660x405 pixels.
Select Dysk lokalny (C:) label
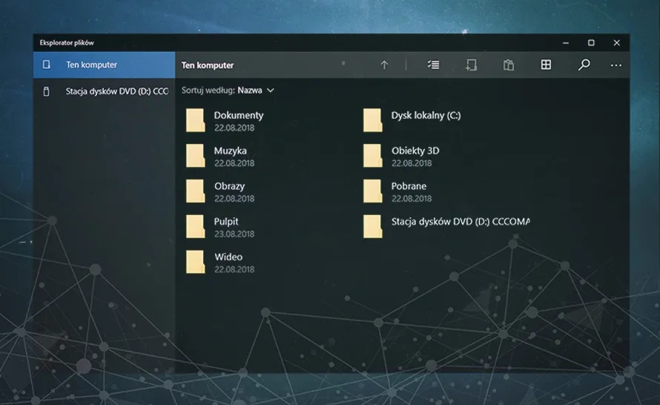pos(426,116)
